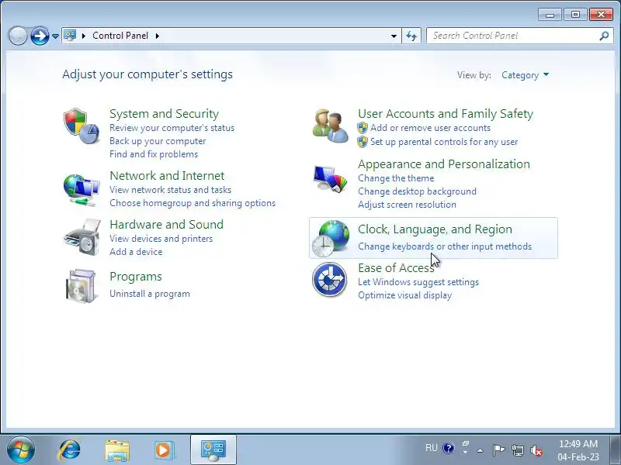Screen dimensions: 621x465
Task: Open the recent pages dropdown near Forward button
Action: (55, 36)
